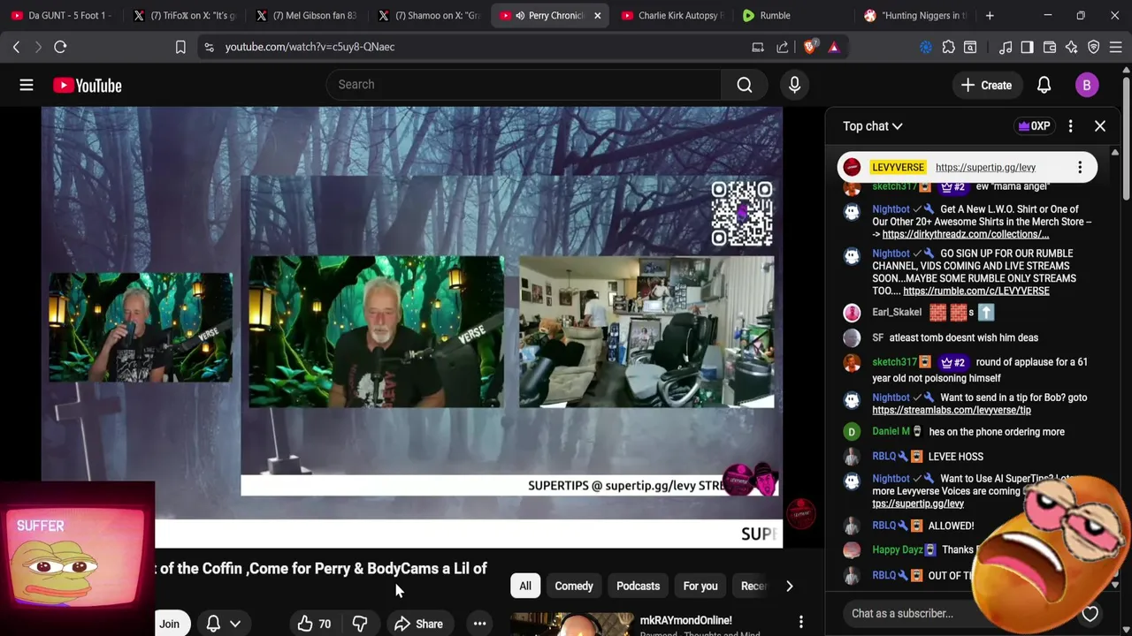This screenshot has width=1132, height=636.
Task: View site information icon beside URL
Action: (x=209, y=47)
